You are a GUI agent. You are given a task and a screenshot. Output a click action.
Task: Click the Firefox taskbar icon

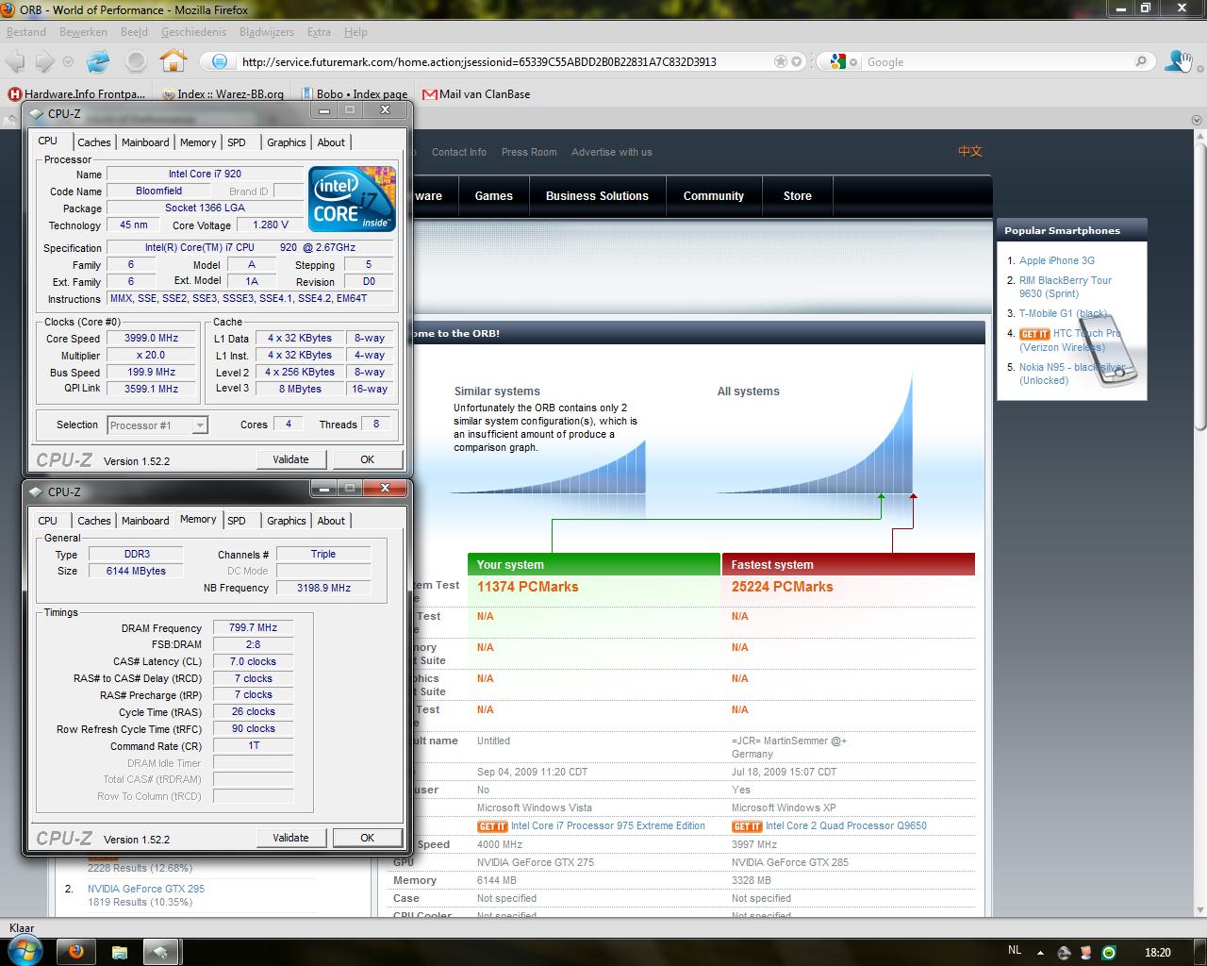point(75,952)
